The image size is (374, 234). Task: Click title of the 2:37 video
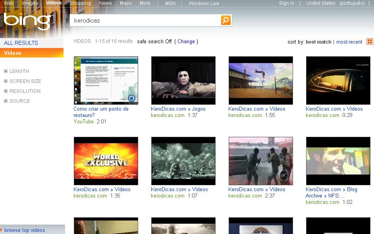(256, 190)
